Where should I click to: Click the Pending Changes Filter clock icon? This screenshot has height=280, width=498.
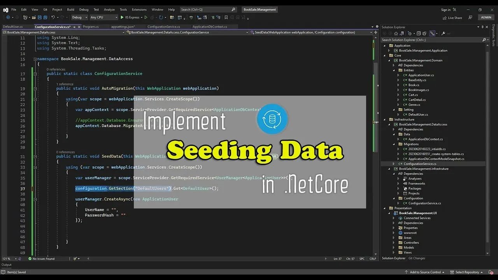pyautogui.click(x=410, y=33)
